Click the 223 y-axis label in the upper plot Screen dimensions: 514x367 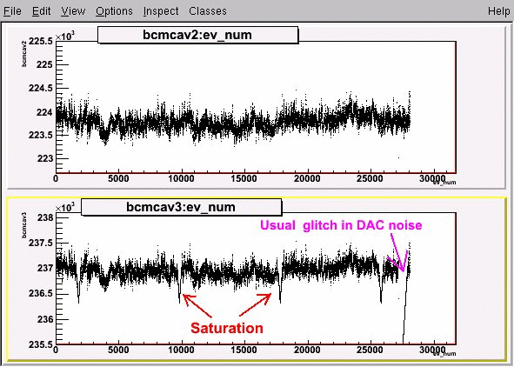(x=44, y=158)
